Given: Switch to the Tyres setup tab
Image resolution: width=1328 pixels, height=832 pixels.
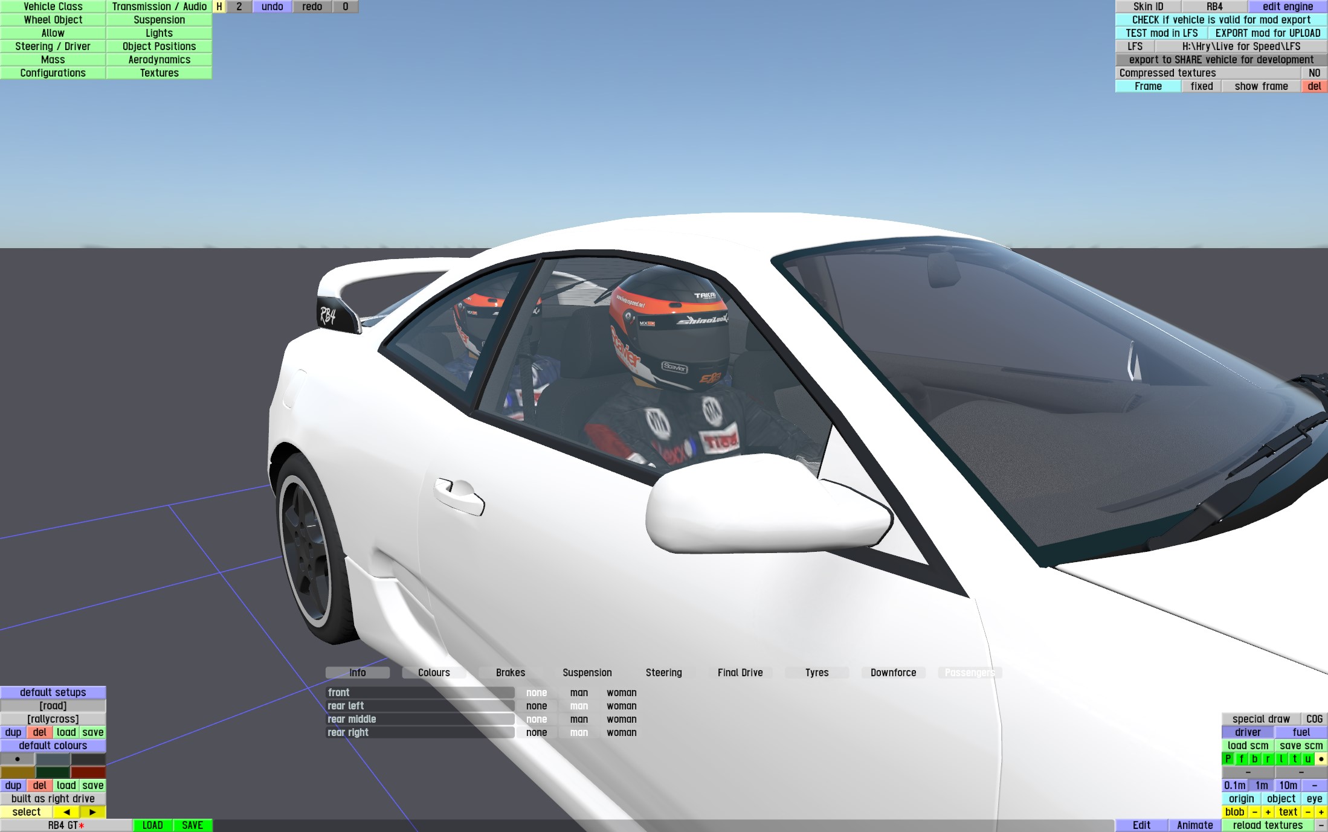Looking at the screenshot, I should point(816,673).
